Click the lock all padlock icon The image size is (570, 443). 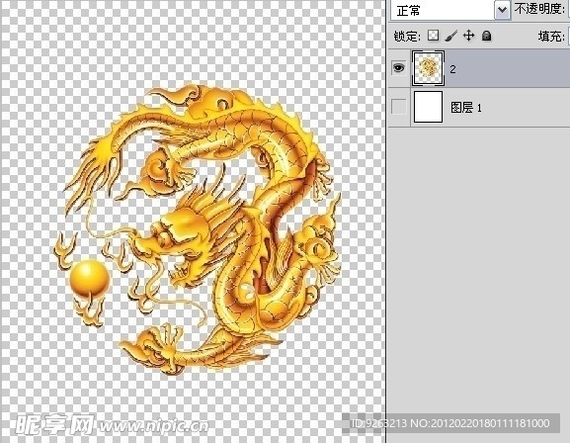point(486,36)
